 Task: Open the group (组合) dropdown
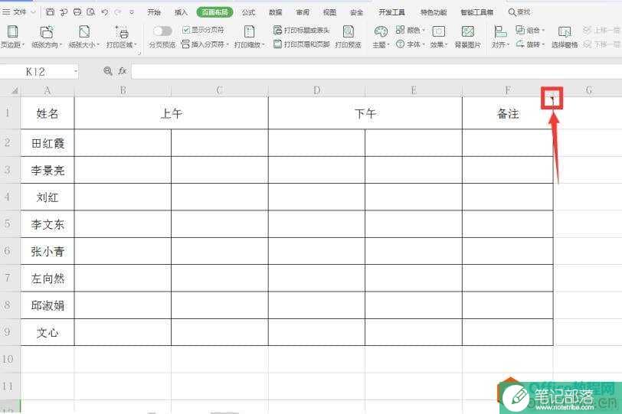click(530, 30)
